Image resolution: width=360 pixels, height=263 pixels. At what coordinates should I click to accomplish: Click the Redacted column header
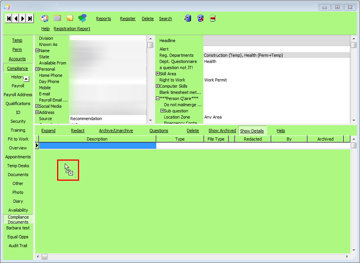click(253, 139)
